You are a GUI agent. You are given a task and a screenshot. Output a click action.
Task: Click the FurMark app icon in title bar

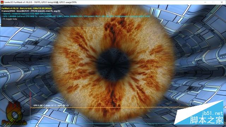pos(2,2)
